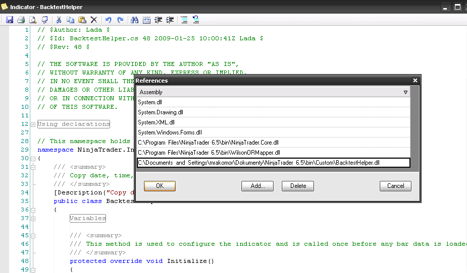
Task: Open the Assembly column header dropdown arrow
Action: (x=405, y=92)
